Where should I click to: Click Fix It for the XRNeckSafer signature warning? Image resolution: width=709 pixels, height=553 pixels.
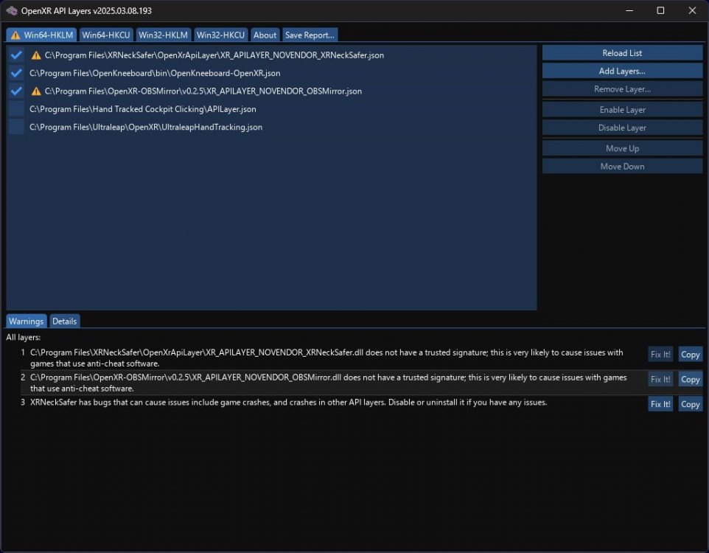click(x=660, y=354)
